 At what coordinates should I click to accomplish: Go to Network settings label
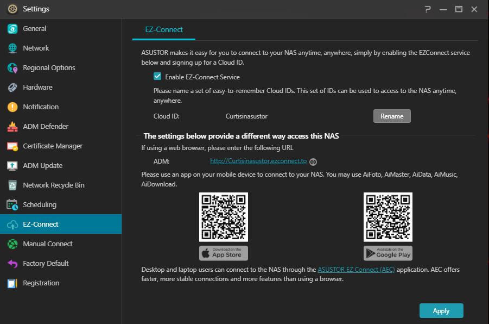pos(36,48)
